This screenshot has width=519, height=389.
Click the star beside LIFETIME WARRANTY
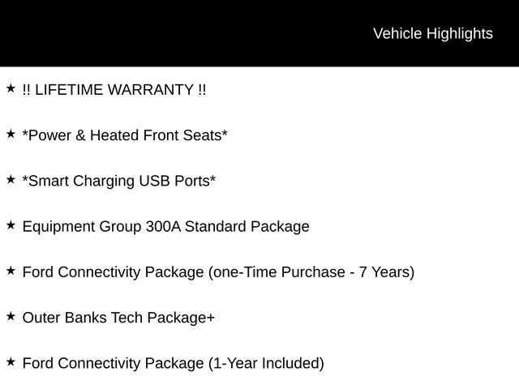click(x=11, y=88)
